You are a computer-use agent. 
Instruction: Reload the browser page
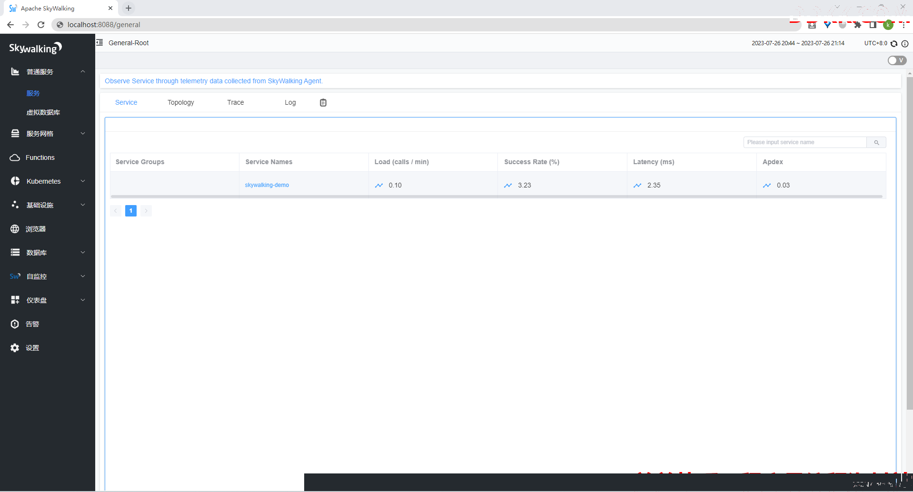(x=41, y=25)
